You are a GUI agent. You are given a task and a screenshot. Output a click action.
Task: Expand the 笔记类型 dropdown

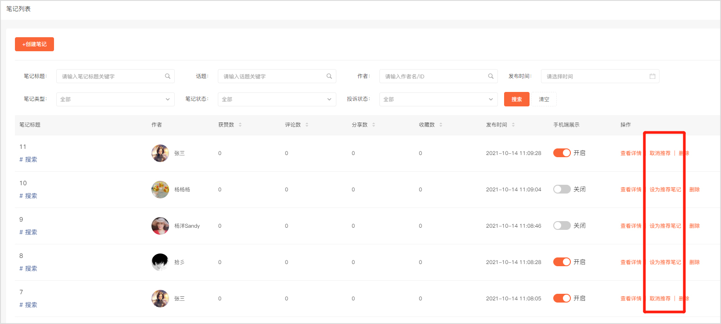pos(115,99)
